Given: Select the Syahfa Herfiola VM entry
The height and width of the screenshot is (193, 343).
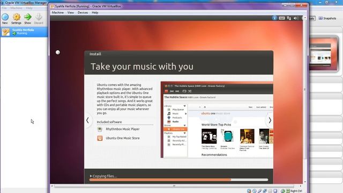Looking at the screenshot, I should pos(24,32).
